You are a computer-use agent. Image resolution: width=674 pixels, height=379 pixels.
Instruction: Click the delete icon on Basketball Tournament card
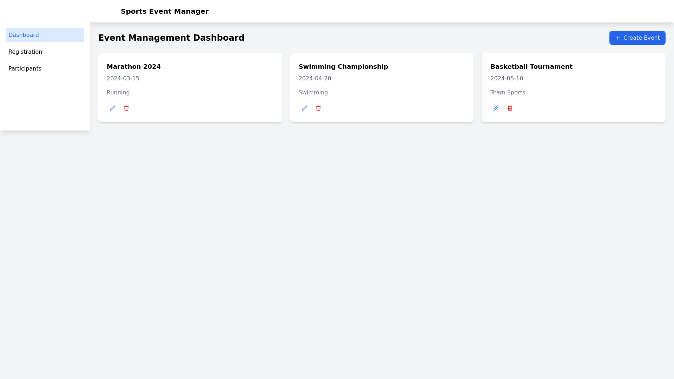click(510, 108)
